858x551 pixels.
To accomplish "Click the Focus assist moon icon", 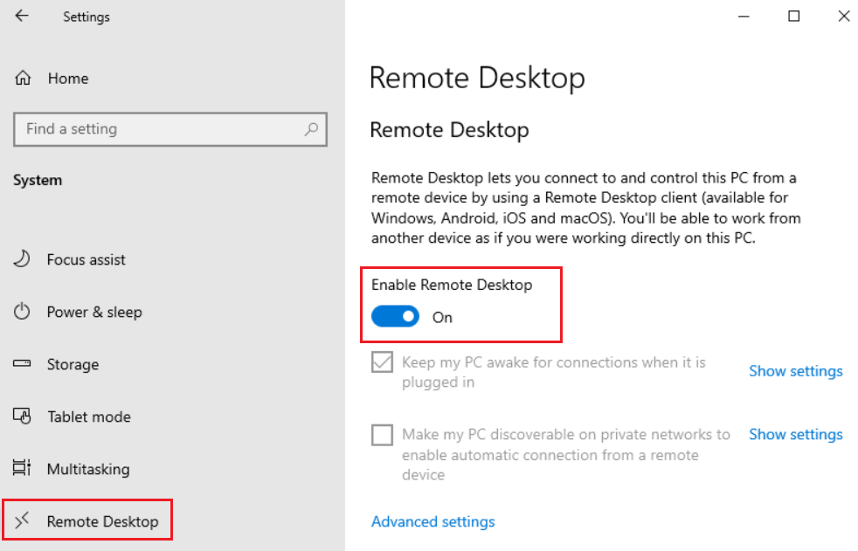I will click(23, 259).
